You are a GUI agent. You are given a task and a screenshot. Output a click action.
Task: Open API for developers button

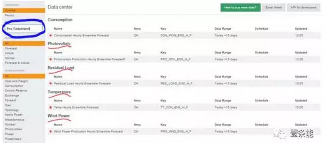pos(304,7)
